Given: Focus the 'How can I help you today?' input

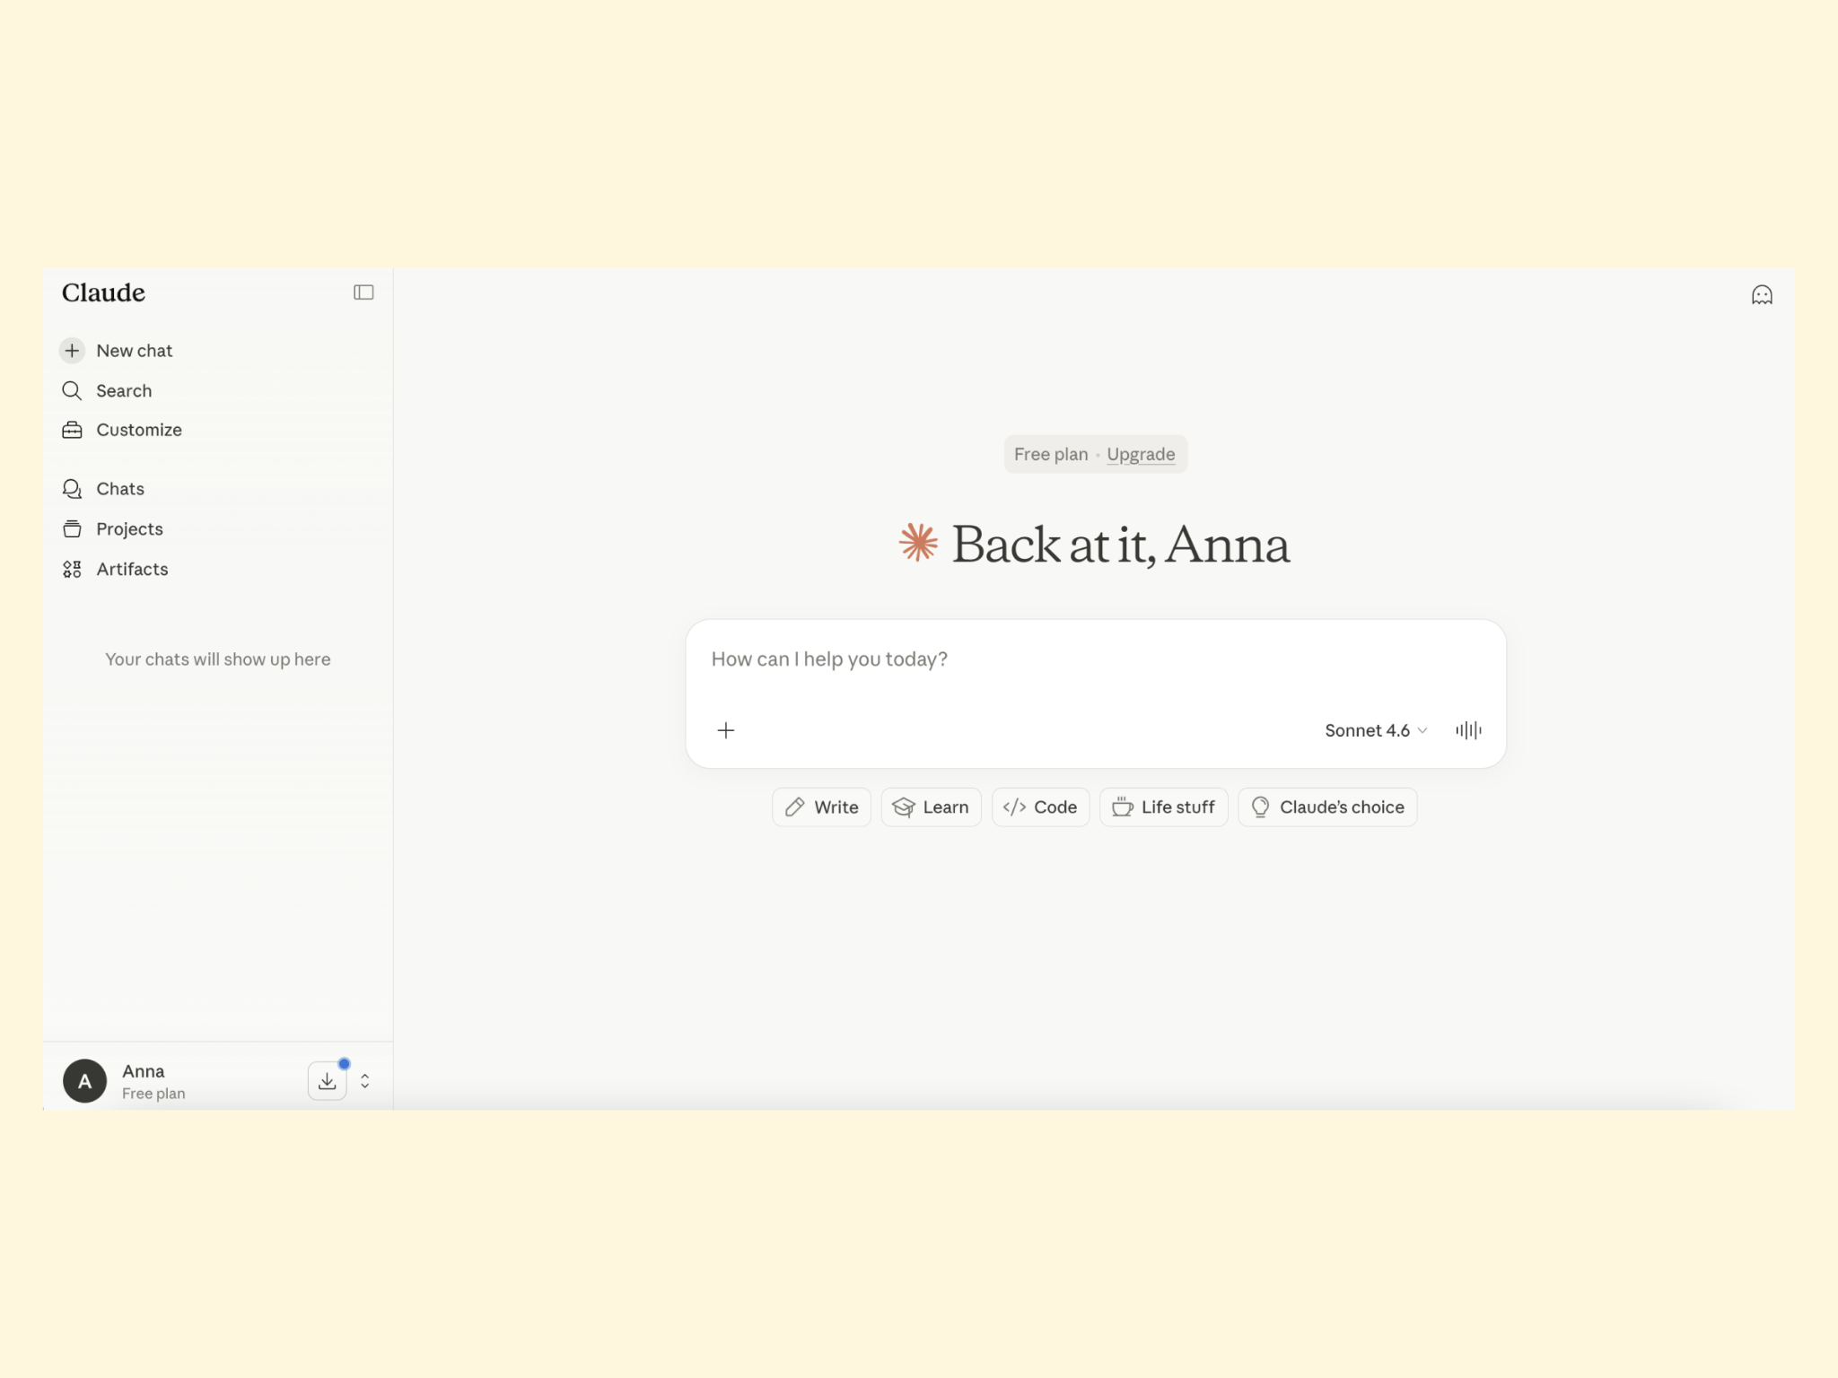Looking at the screenshot, I should [x=1095, y=659].
